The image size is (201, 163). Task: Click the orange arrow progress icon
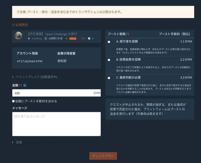click(66, 39)
